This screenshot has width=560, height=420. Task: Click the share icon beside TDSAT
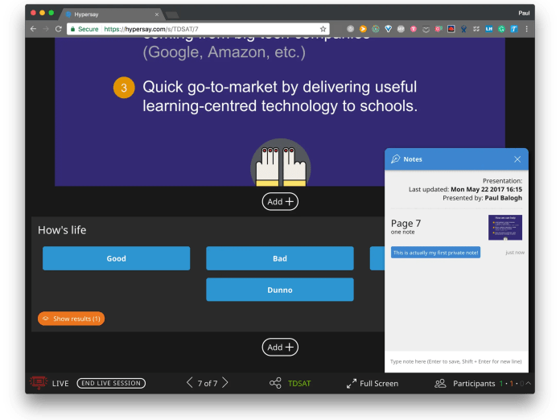coord(275,383)
